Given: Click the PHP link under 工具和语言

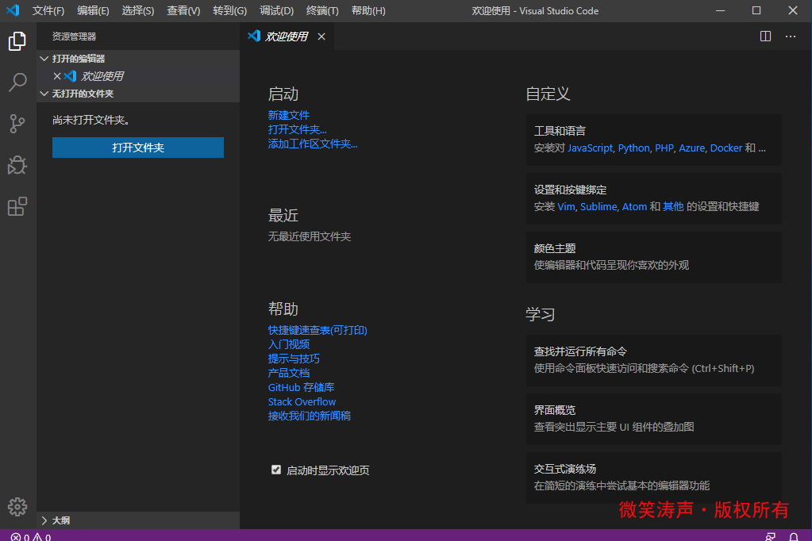Looking at the screenshot, I should (664, 148).
